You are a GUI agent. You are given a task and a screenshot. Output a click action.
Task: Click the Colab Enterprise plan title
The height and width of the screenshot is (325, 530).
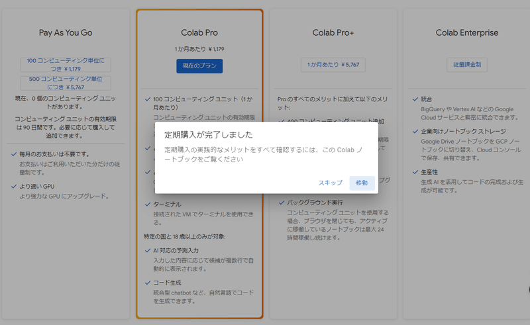pos(467,33)
